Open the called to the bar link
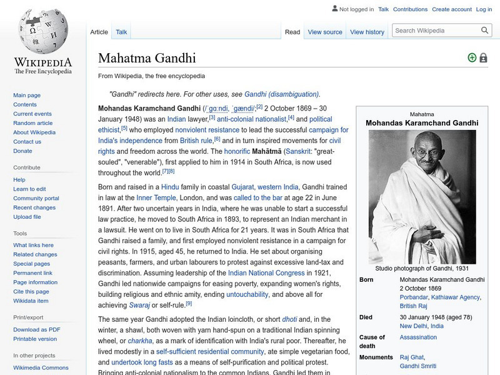500x375 pixels. 257,197
